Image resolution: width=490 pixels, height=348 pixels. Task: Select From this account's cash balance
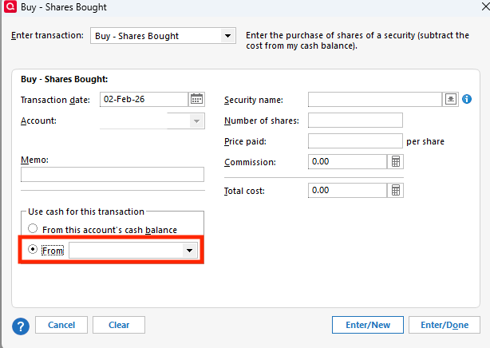click(33, 229)
